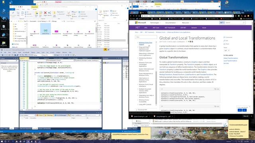
Task: Toggle the Errors filter in Error List
Action: click(x=40, y=115)
